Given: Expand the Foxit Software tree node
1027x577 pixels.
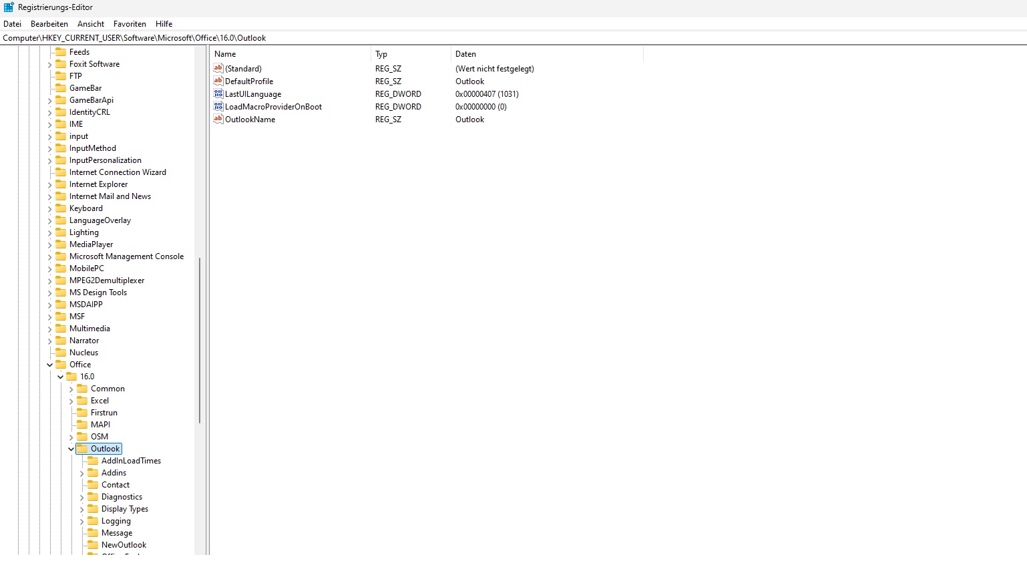Looking at the screenshot, I should point(49,64).
